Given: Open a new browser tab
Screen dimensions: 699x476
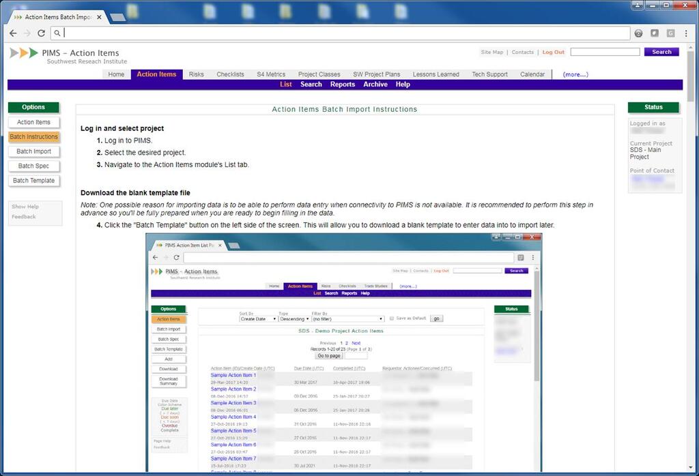Looking at the screenshot, I should tap(117, 17).
